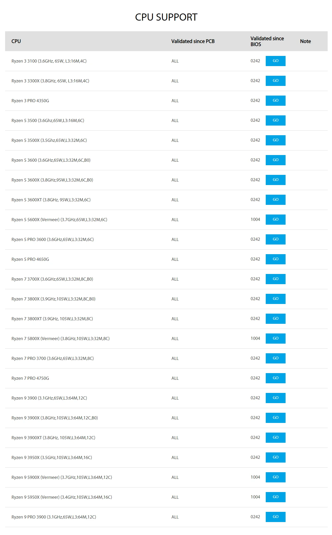The image size is (332, 535).
Task: Click BIOS version 1004 for Ryzen 9 5900X
Action: (255, 477)
